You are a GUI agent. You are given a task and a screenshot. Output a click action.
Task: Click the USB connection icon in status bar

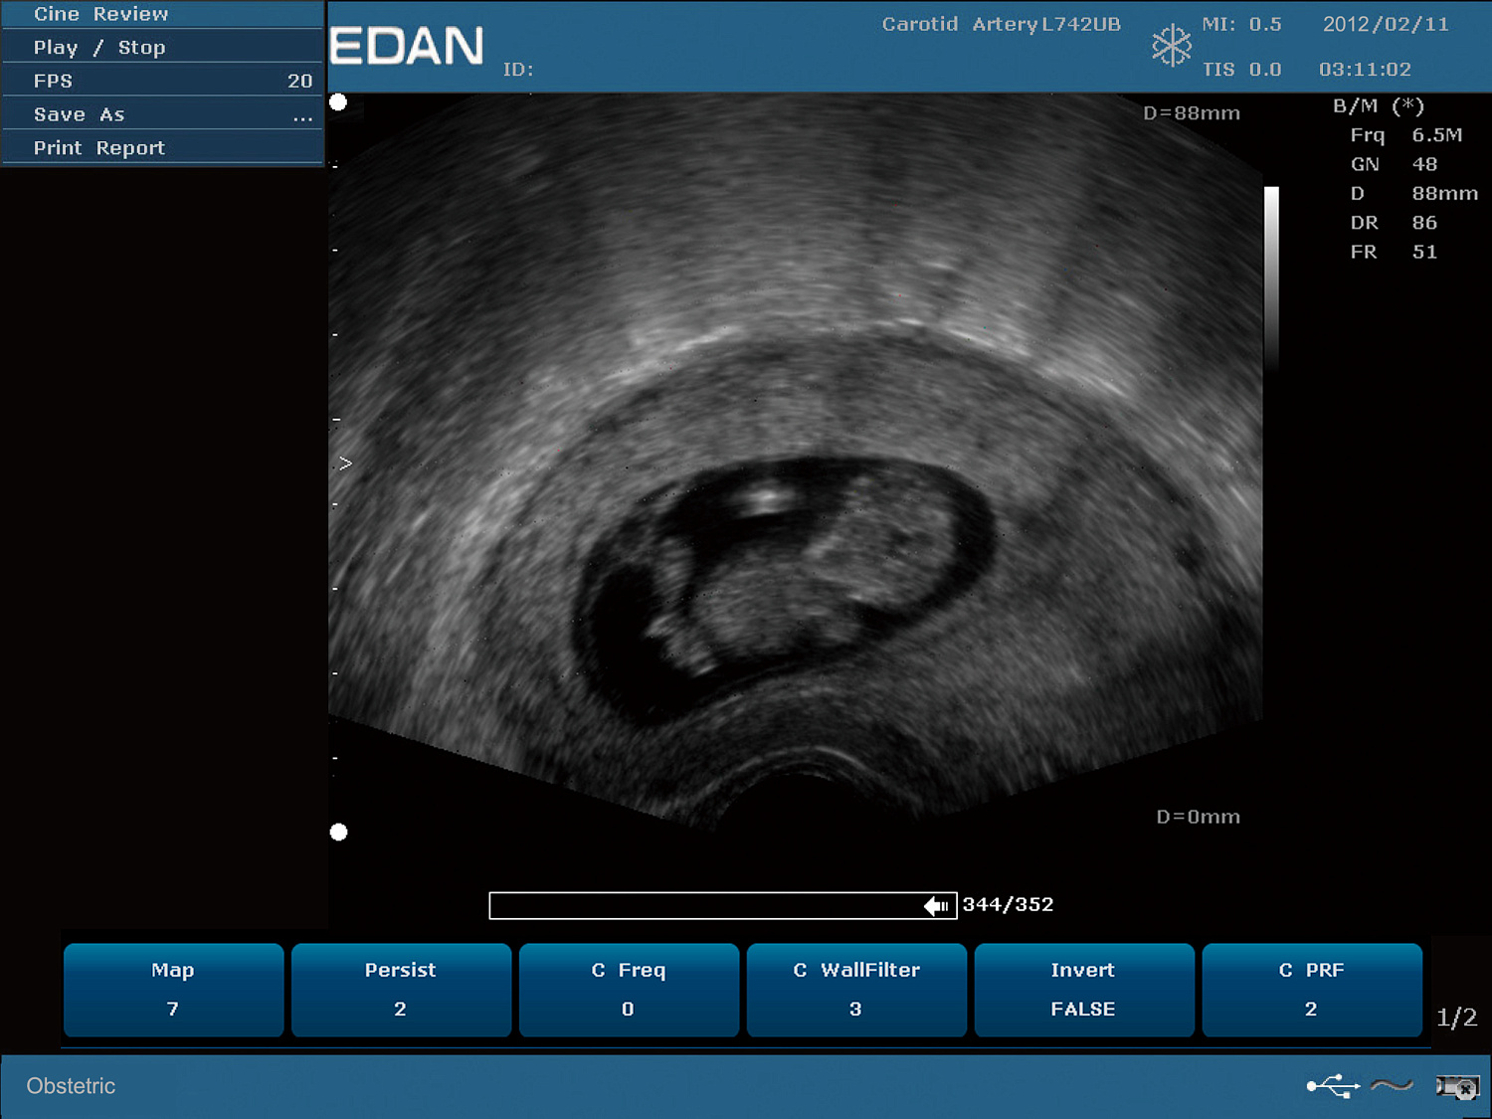coord(1333,1086)
